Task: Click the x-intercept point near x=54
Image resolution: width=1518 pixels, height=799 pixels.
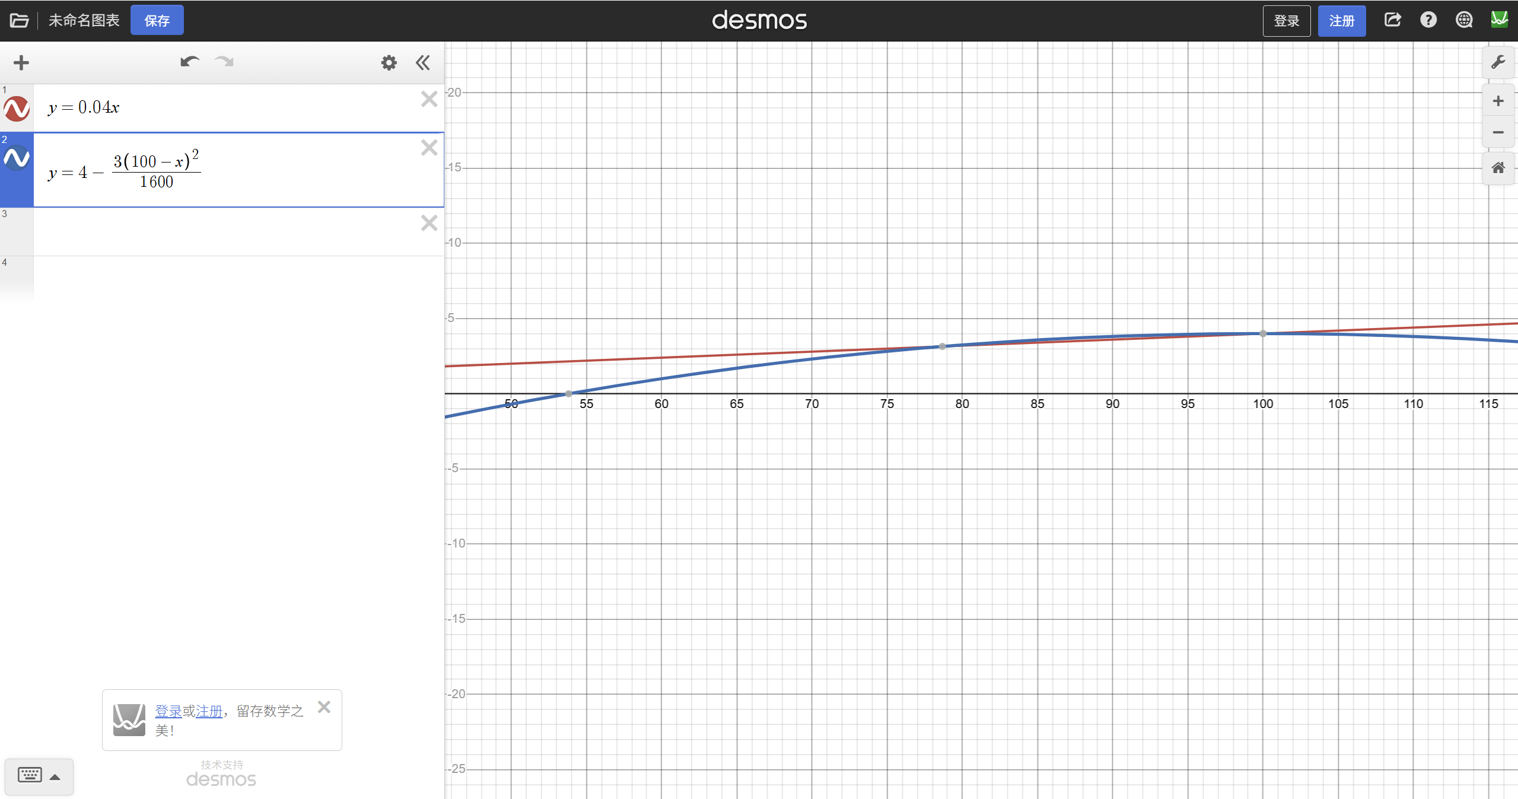Action: [x=569, y=394]
